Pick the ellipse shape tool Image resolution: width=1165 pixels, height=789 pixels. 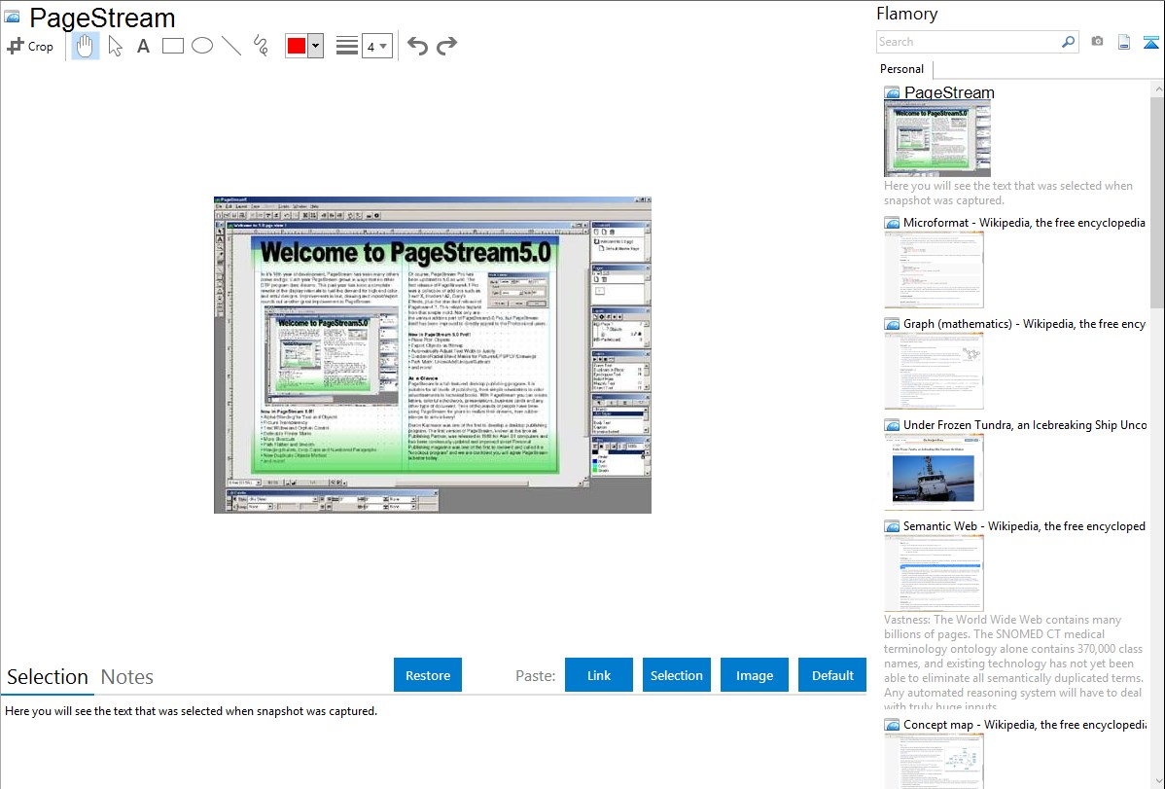click(202, 46)
